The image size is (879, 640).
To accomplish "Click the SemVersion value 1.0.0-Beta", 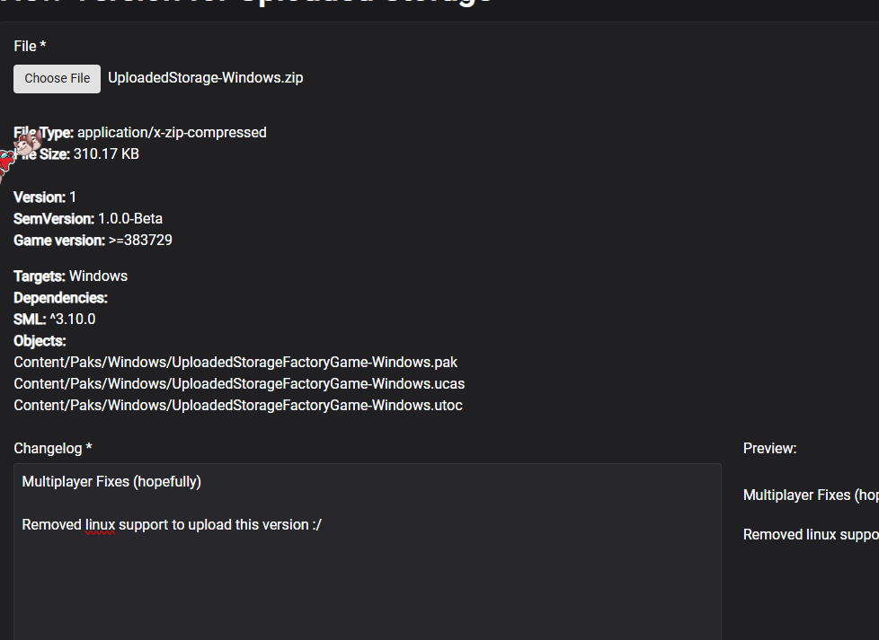I will click(x=129, y=219).
